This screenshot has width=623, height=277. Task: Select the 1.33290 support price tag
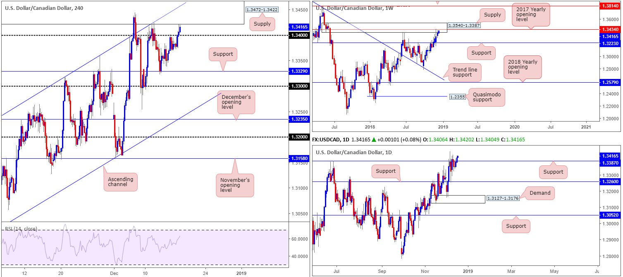tap(298, 72)
